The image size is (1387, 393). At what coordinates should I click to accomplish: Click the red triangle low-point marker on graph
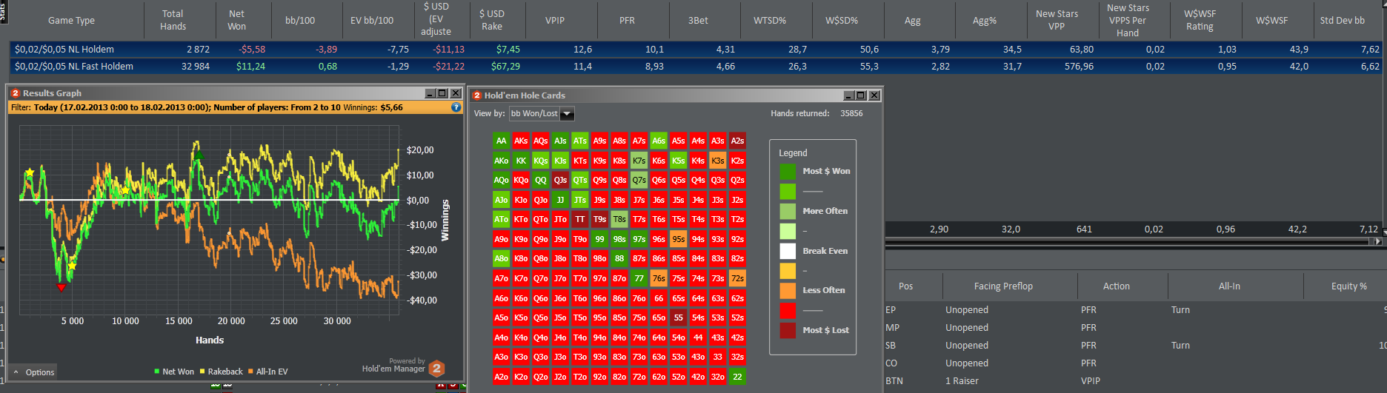pos(61,287)
